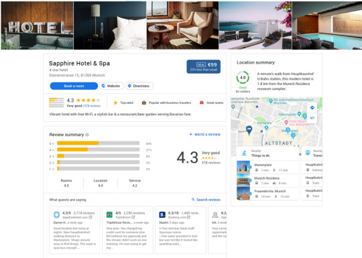Click the business travelers briefcase icon
Viewport: 362px width, 258px height.
[x=144, y=103]
